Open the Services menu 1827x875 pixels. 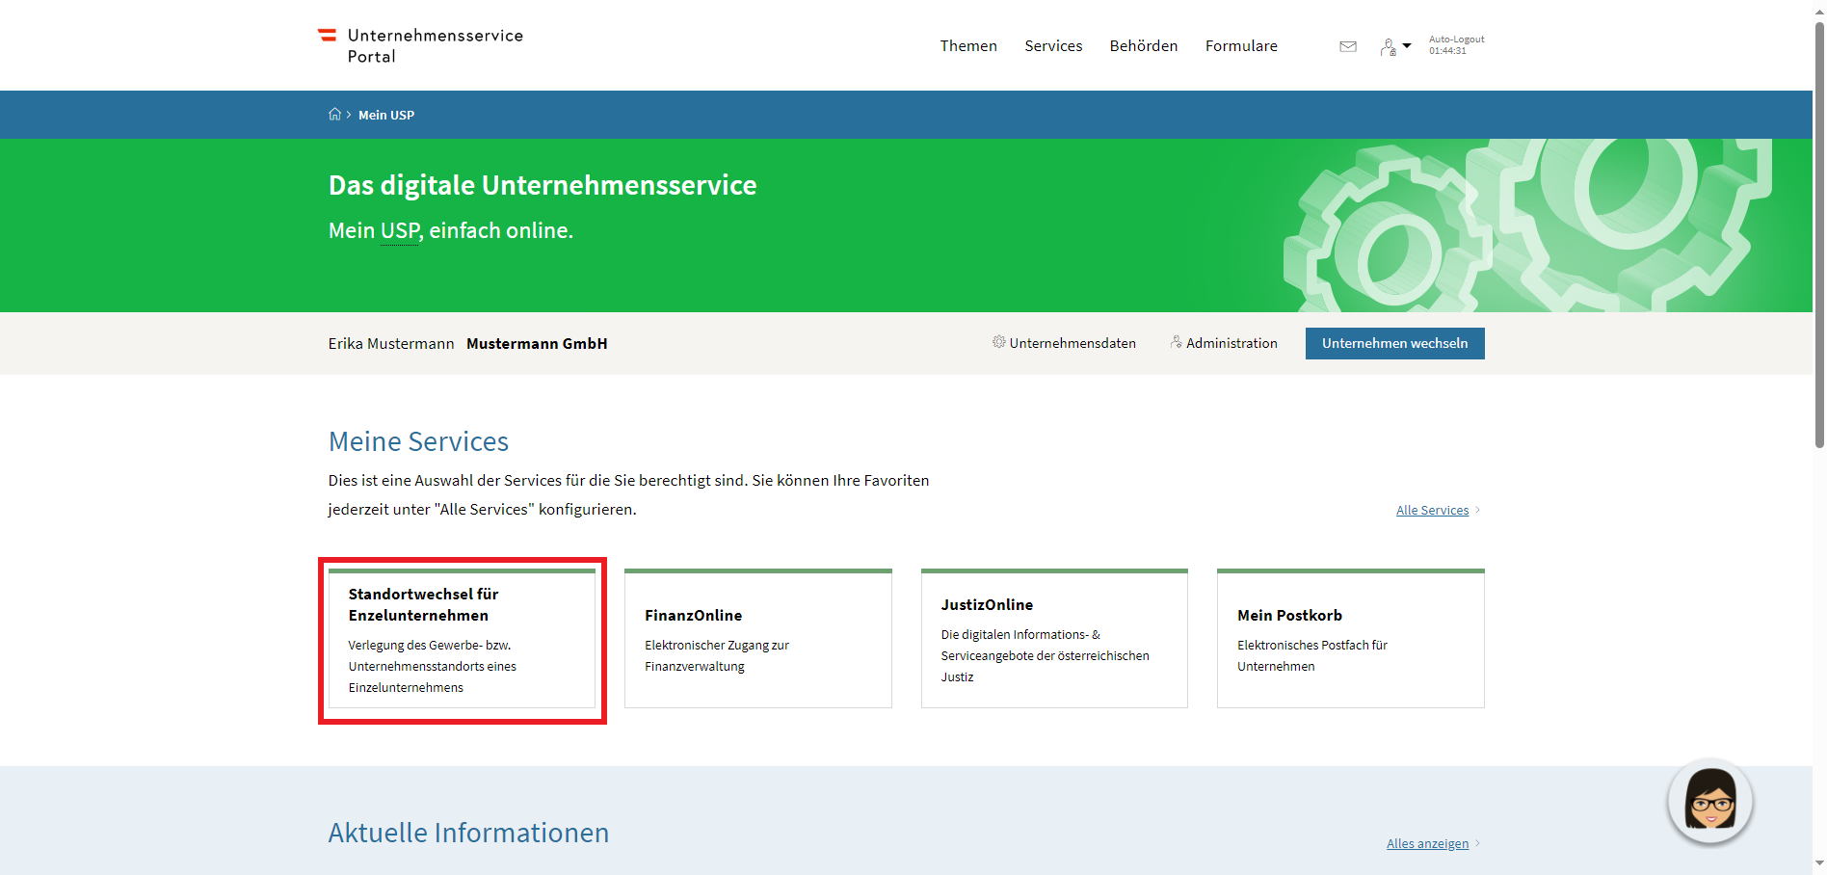1053,46
